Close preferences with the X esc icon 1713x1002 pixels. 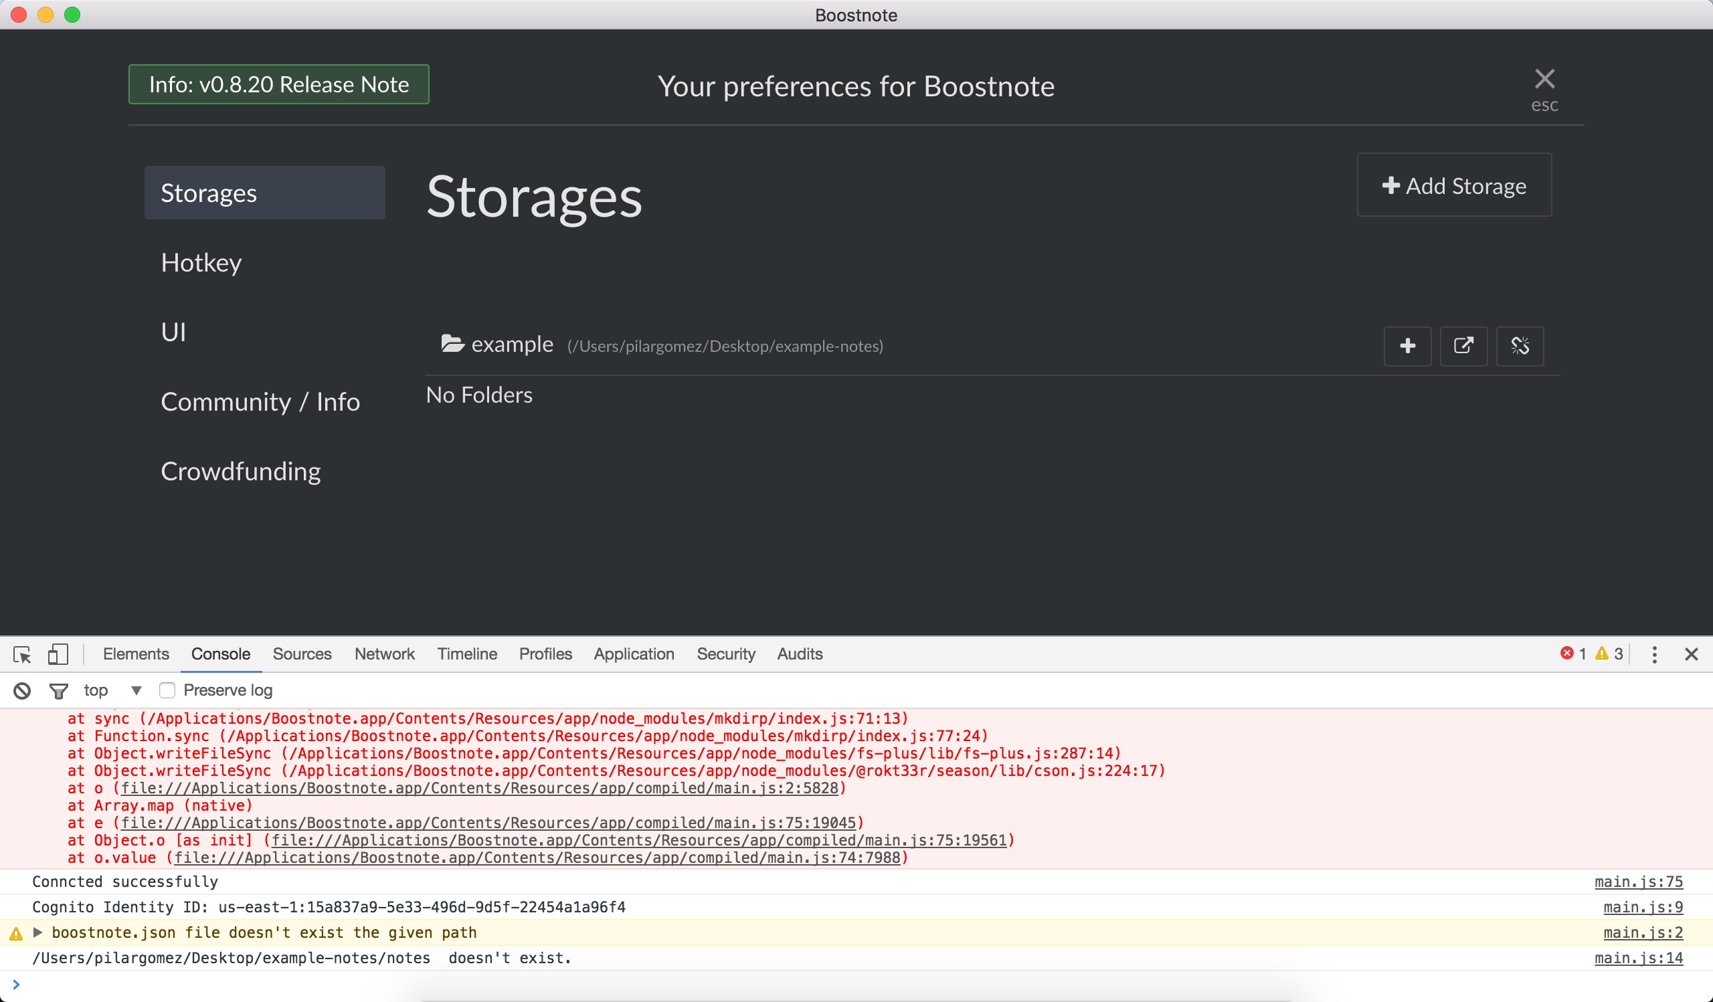[1544, 80]
